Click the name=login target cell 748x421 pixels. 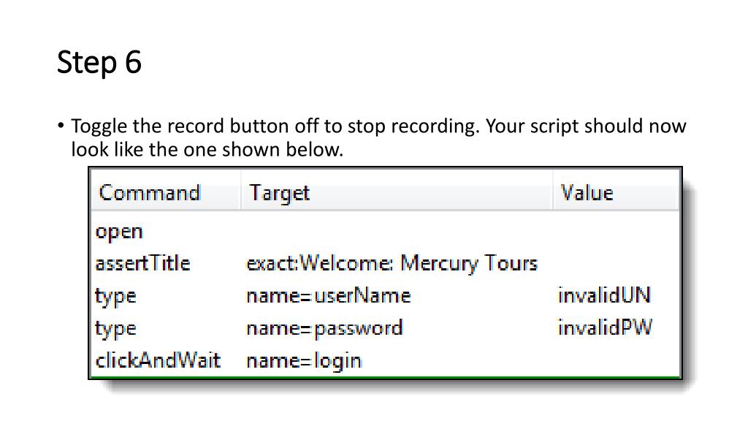(304, 360)
